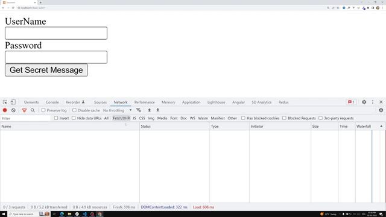Filter requests by Font
This screenshot has height=217, width=386.
[174, 118]
